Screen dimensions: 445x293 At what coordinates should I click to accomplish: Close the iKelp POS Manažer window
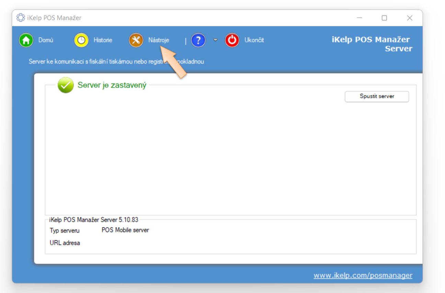(409, 18)
